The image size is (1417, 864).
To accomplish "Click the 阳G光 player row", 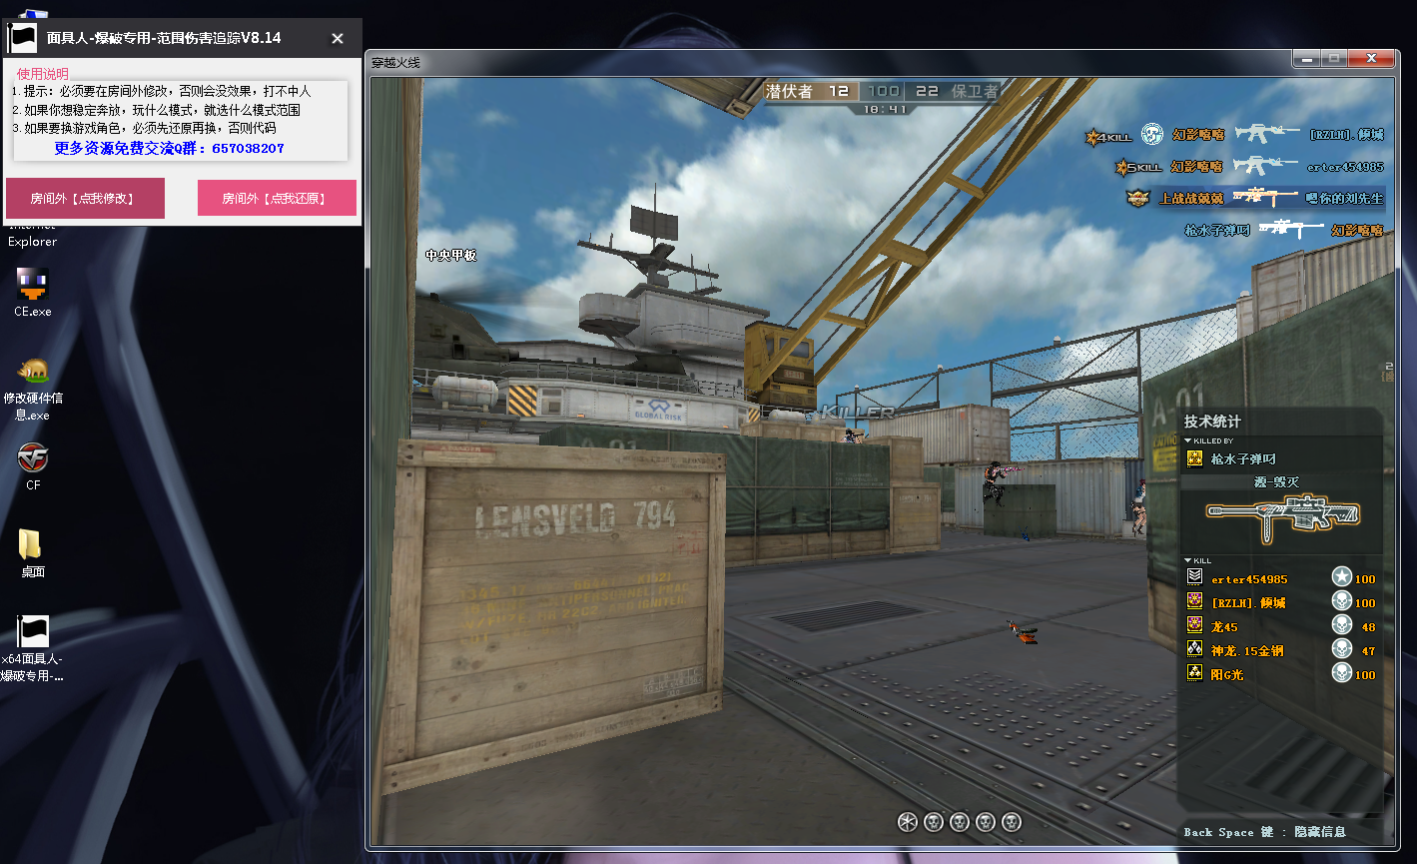I will 1227,675.
